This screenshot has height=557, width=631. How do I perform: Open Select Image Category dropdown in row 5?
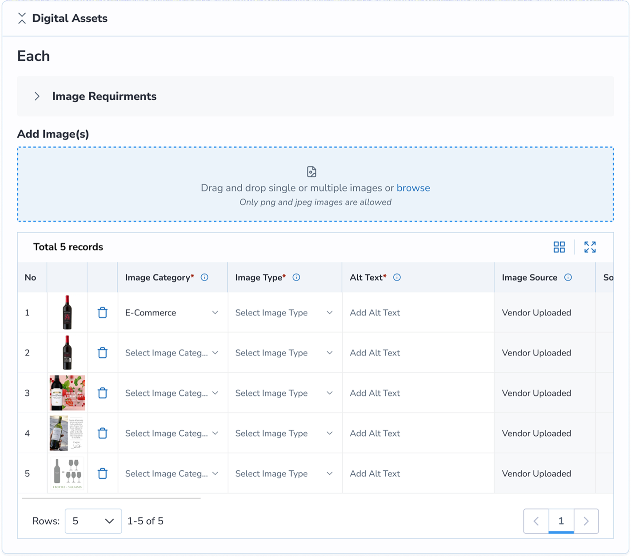coord(172,473)
